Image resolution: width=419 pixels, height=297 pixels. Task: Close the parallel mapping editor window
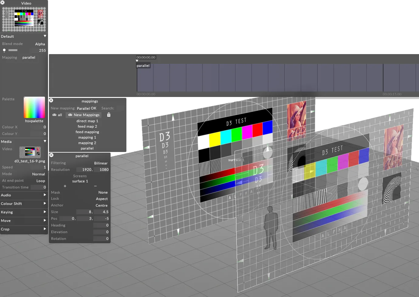[x=51, y=155]
